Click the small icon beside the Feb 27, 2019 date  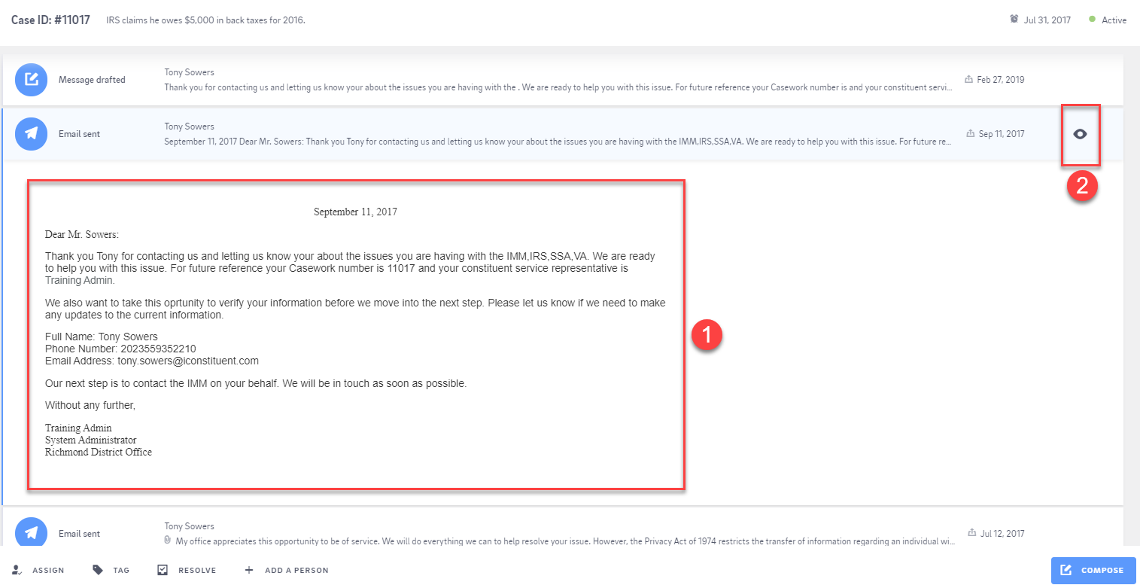pyautogui.click(x=968, y=80)
